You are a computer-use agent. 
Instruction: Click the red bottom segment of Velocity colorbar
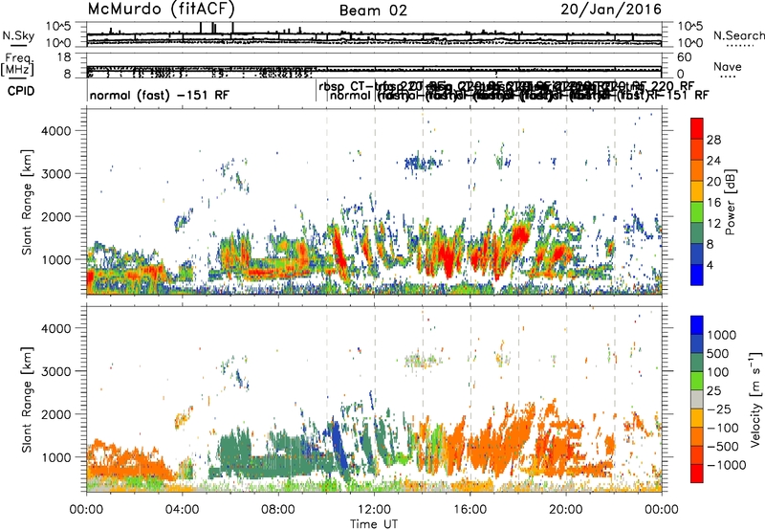coord(697,474)
